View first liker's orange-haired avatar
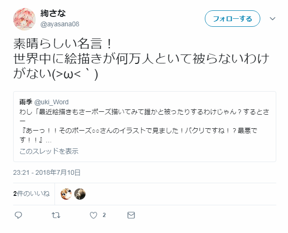 click(66, 194)
